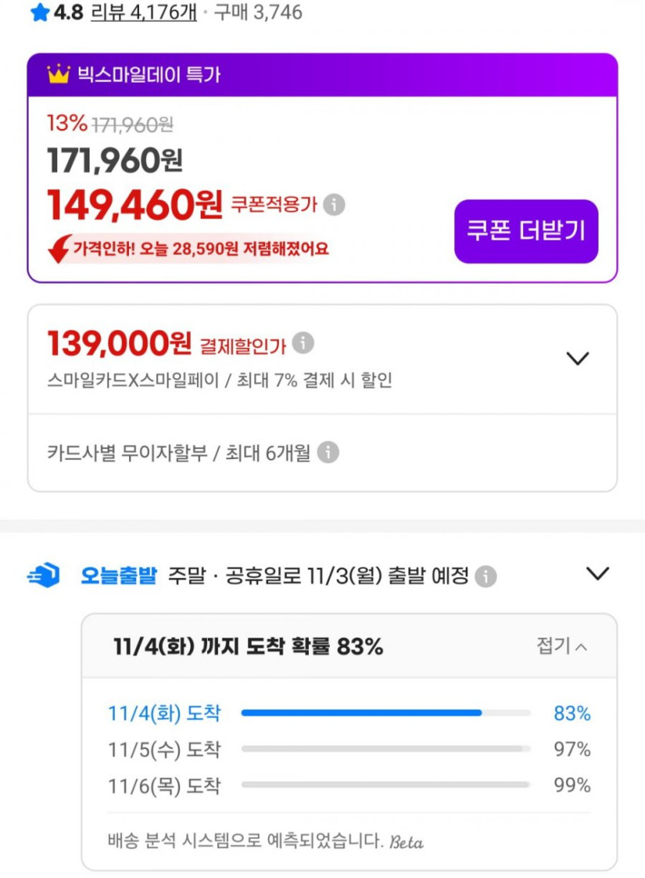Expand the 139,000원 결제할인가 details chevron

point(577,358)
